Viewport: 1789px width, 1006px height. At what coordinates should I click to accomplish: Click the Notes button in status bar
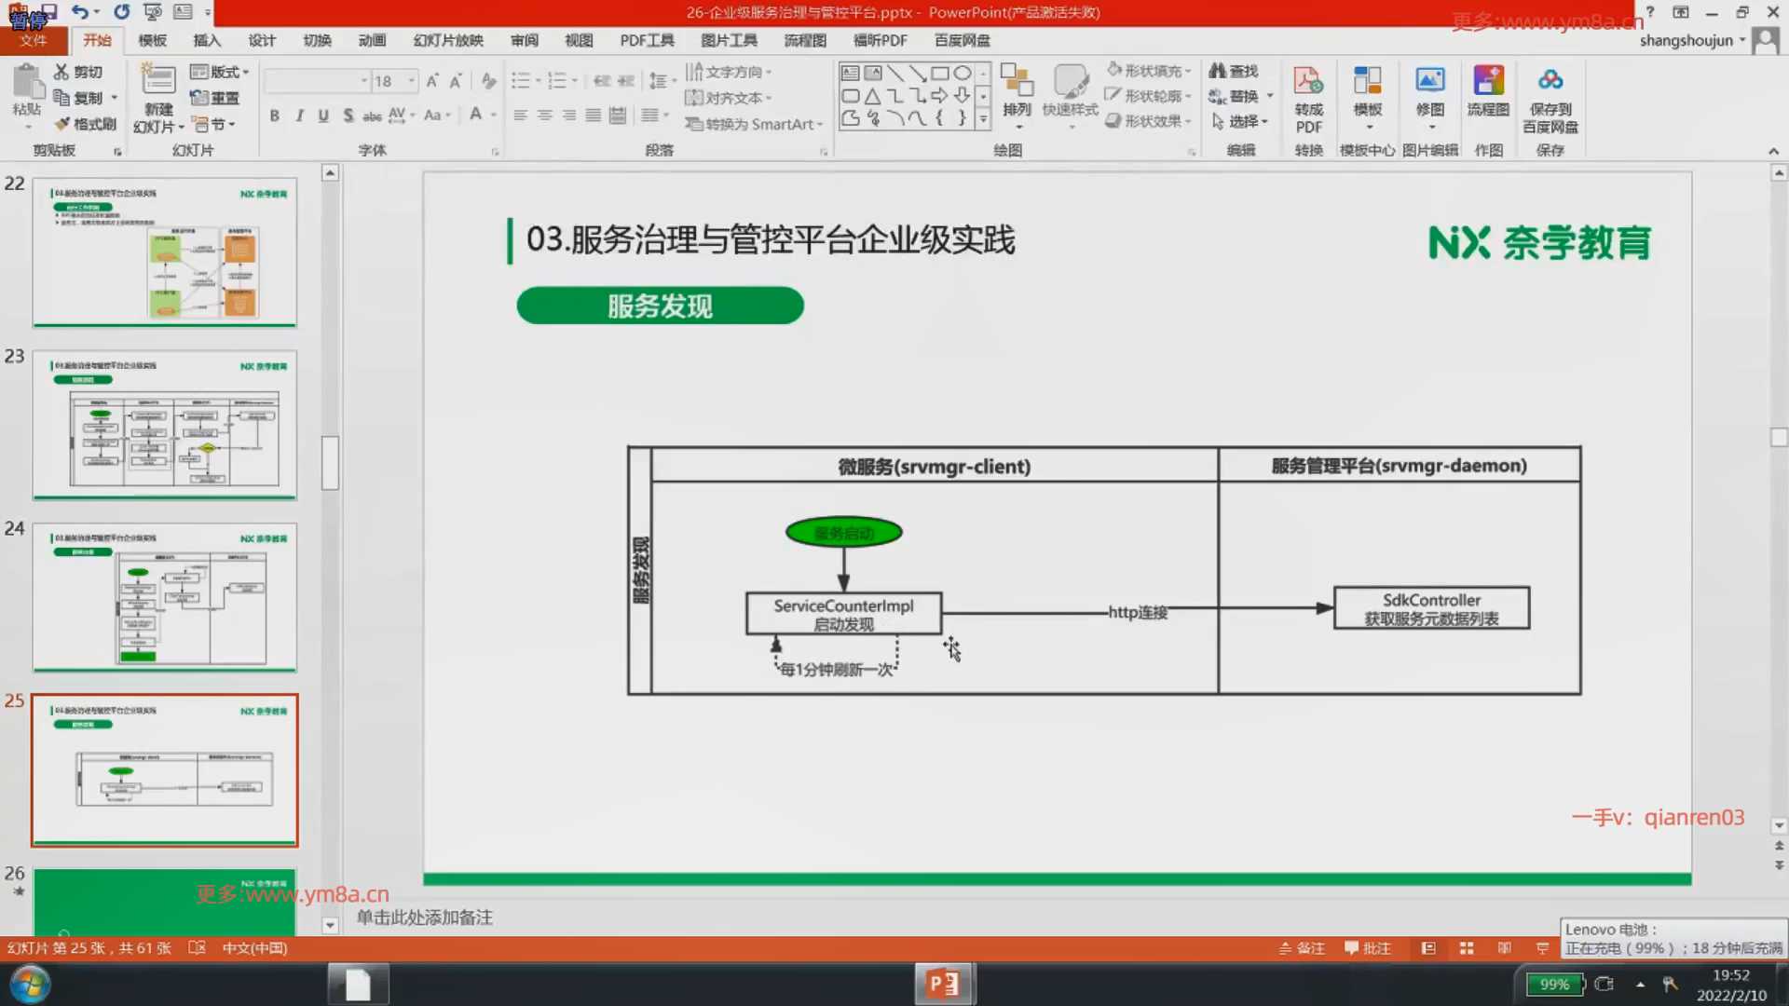tap(1302, 948)
